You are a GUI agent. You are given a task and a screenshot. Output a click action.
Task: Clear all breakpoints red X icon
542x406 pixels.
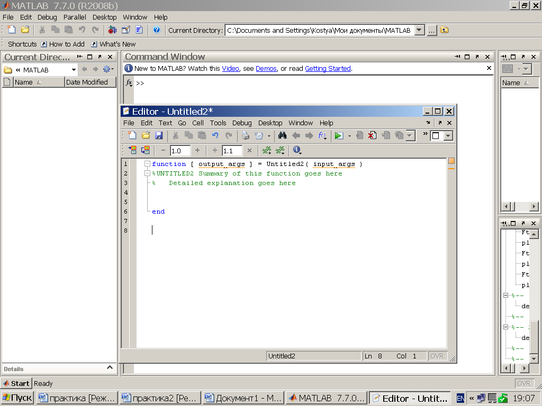[372, 136]
